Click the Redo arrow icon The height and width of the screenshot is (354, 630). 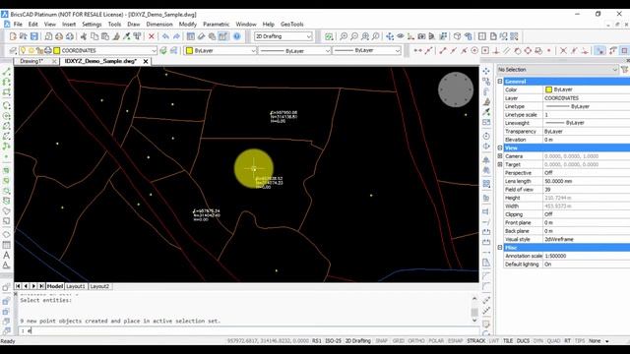(x=176, y=36)
